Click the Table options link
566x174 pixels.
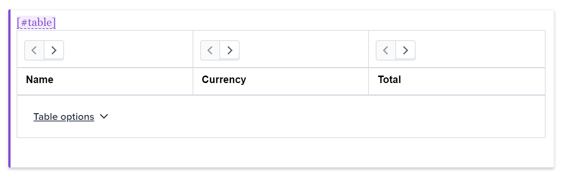64,117
